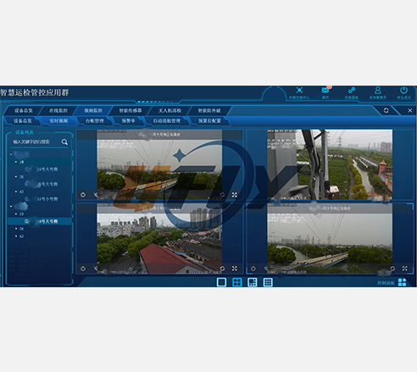The height and width of the screenshot is (372, 417).
Task: Click the 控制面板 grid icon at bottom right
Action: [402, 282]
